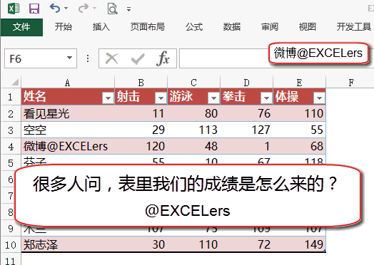Open the 拳击 column filter dropdown

(266, 98)
